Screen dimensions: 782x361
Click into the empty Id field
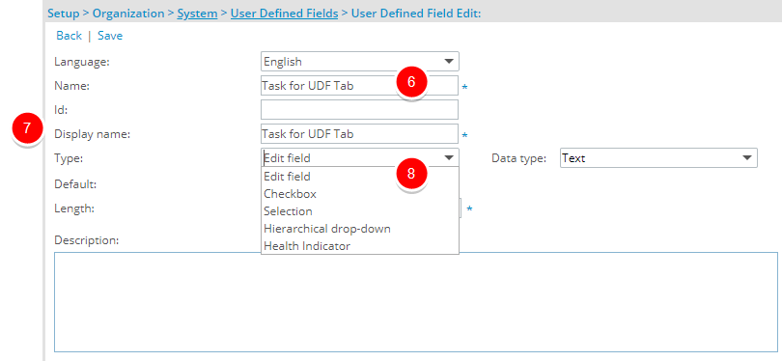pyautogui.click(x=359, y=109)
